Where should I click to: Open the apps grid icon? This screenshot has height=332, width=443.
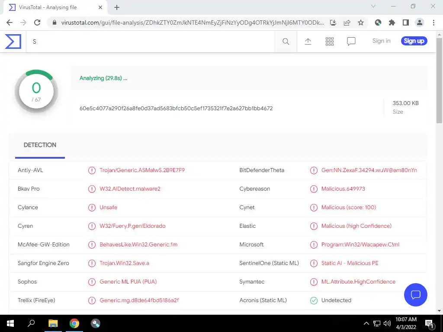coord(329,41)
